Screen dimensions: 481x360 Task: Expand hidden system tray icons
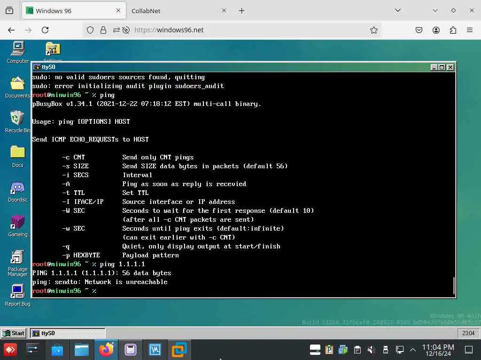(x=413, y=350)
